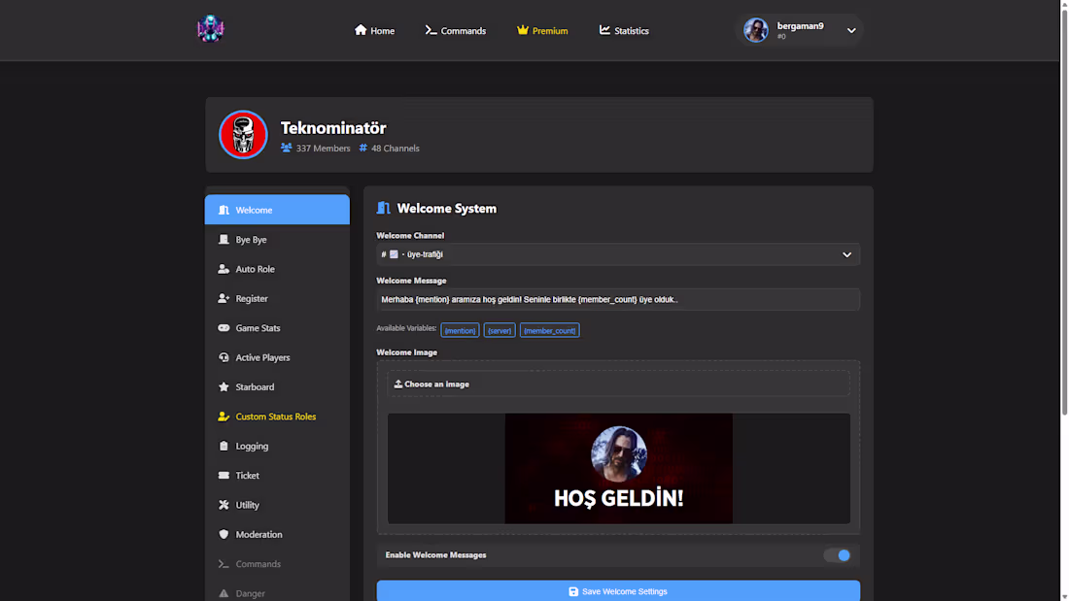The width and height of the screenshot is (1069, 601).
Task: Open the Bye Bye settings section
Action: [x=278, y=239]
